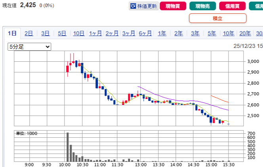Switch to the 2日 chart tab

tap(29, 33)
